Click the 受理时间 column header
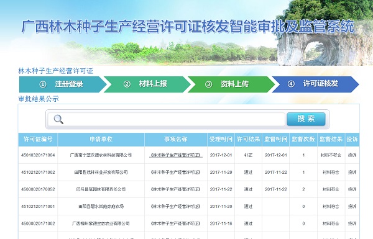 coord(221,140)
